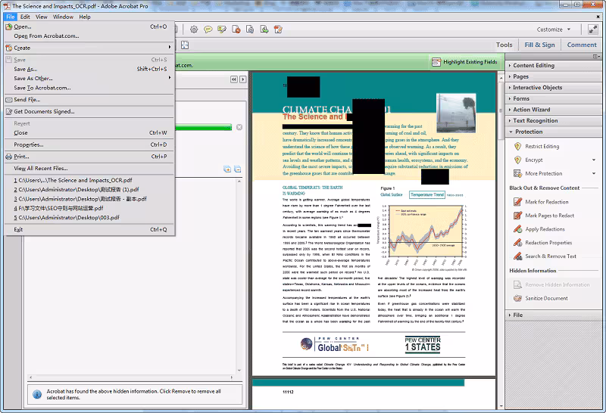The width and height of the screenshot is (606, 413).
Task: Choose Close from the File menu
Action: point(89,133)
